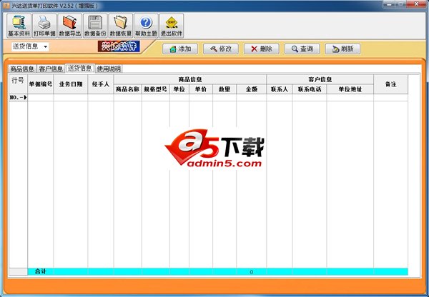Viewport: 429px width, 297px height.
Task: Open the 基本资料 toolbar icon
Action: pyautogui.click(x=19, y=26)
